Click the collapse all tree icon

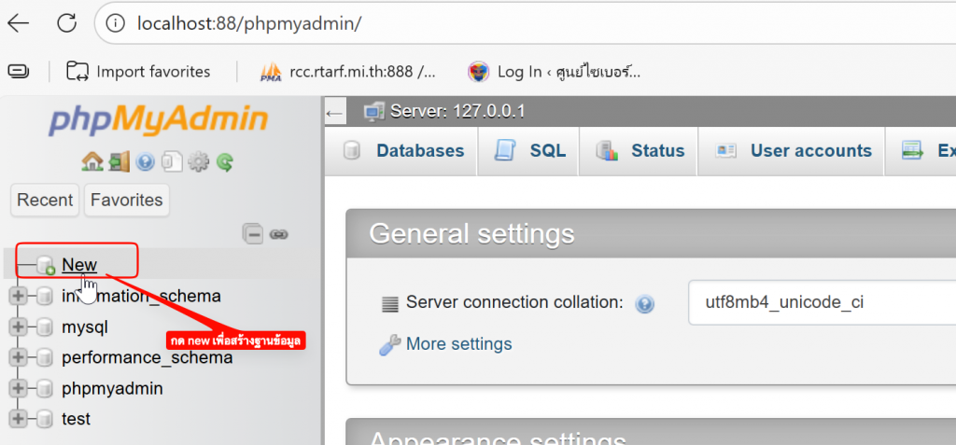coord(252,234)
